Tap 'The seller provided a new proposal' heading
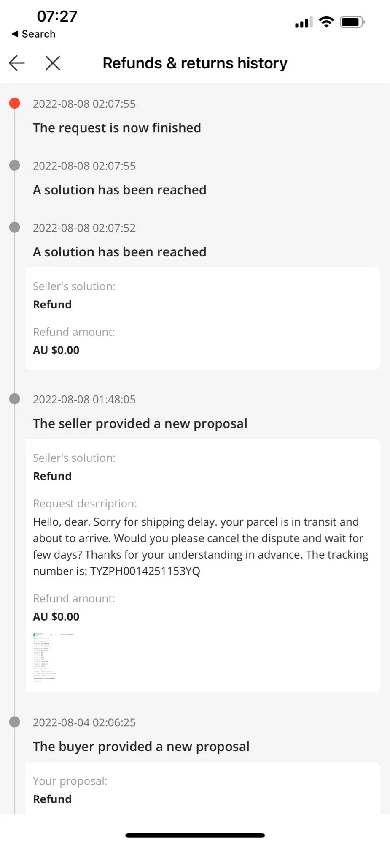The width and height of the screenshot is (390, 845). click(x=140, y=423)
